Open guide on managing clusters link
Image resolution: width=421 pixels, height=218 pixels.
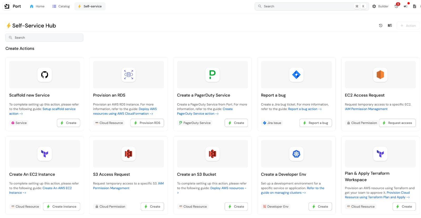point(283,192)
